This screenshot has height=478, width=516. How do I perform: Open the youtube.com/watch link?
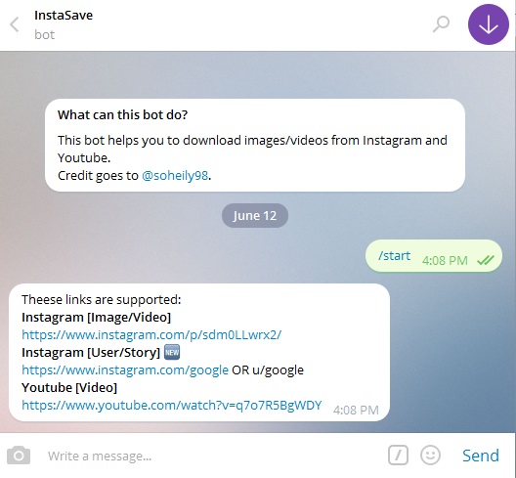[x=171, y=405]
